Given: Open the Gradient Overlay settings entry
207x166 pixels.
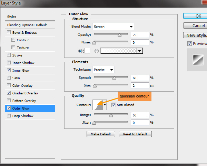Looking at the screenshot, I should click(x=25, y=93).
